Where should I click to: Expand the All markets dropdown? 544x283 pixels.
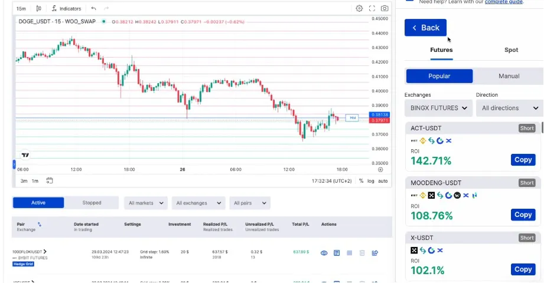(145, 203)
